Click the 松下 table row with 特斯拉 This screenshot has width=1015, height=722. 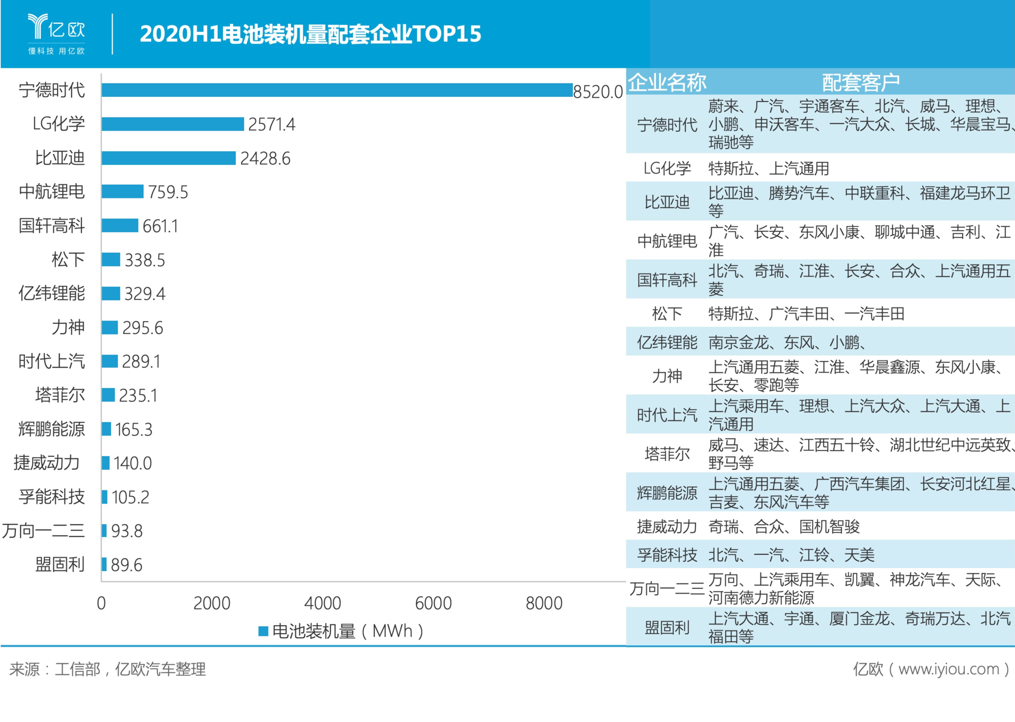(820, 313)
